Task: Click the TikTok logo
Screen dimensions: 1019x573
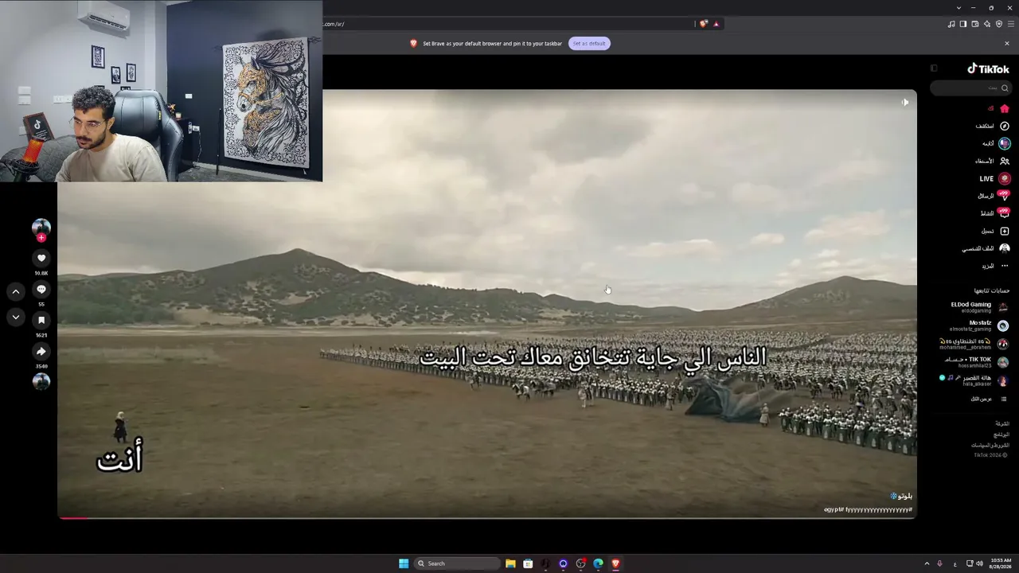Action: click(988, 68)
